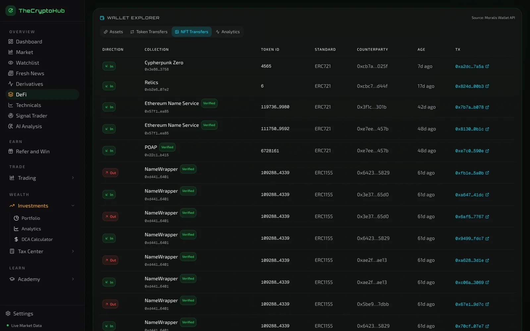This screenshot has width=530, height=331.
Task: Open Dashboard from the sidebar
Action: tap(42, 42)
